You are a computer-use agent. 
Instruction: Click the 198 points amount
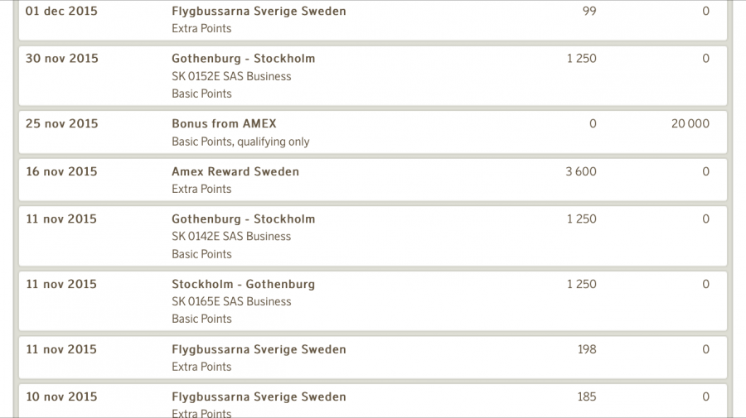[586, 350]
